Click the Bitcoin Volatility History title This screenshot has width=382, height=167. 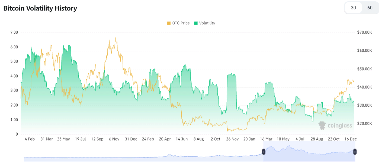pyautogui.click(x=40, y=8)
